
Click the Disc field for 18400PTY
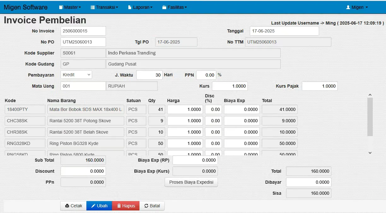213,109
